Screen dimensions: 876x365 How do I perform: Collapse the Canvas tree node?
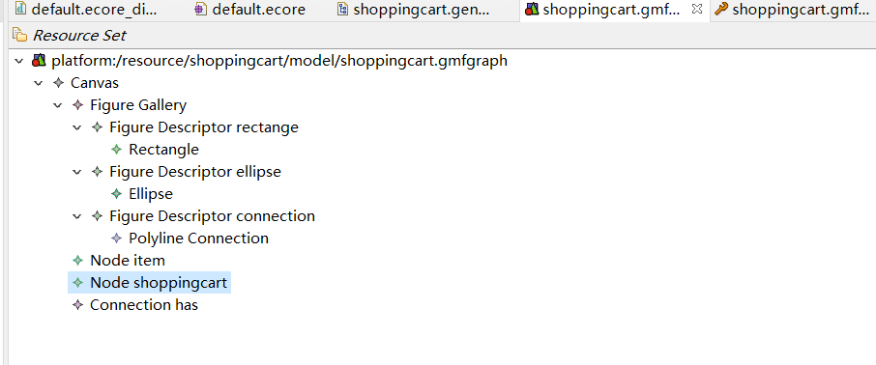[x=39, y=83]
